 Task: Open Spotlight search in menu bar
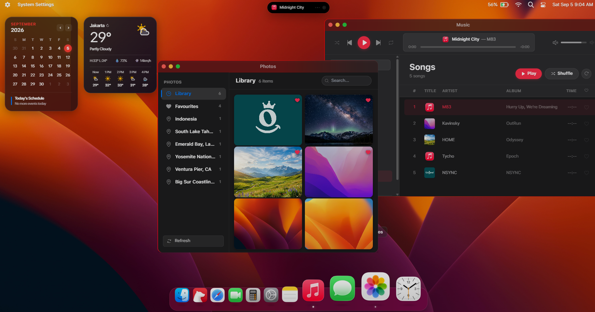(531, 5)
